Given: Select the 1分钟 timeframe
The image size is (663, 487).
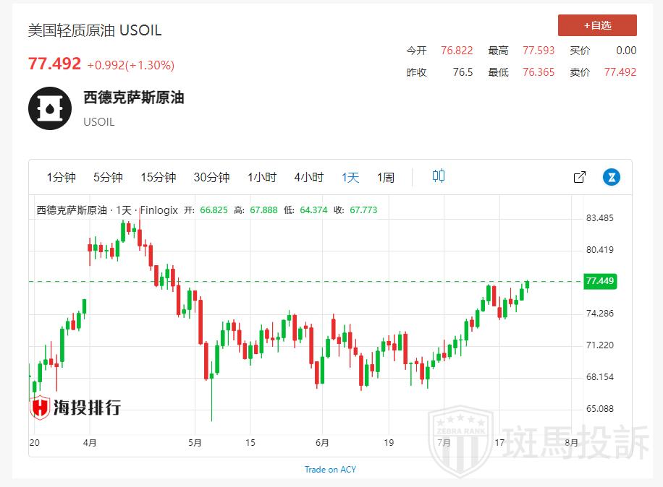Looking at the screenshot, I should point(61,177).
